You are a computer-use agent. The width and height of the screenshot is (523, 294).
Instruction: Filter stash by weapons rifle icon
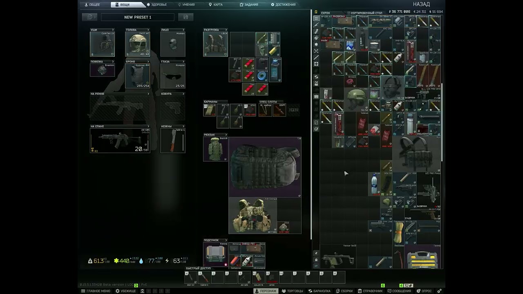tap(316, 25)
